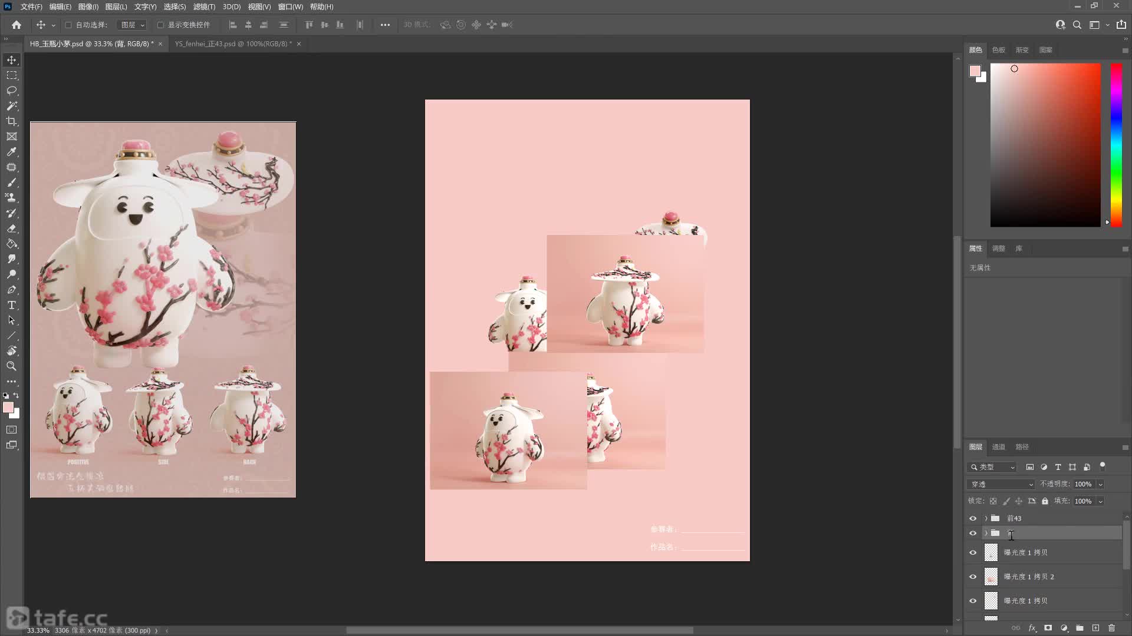Expand the 前43 layer group
The width and height of the screenshot is (1132, 636).
pyautogui.click(x=986, y=518)
